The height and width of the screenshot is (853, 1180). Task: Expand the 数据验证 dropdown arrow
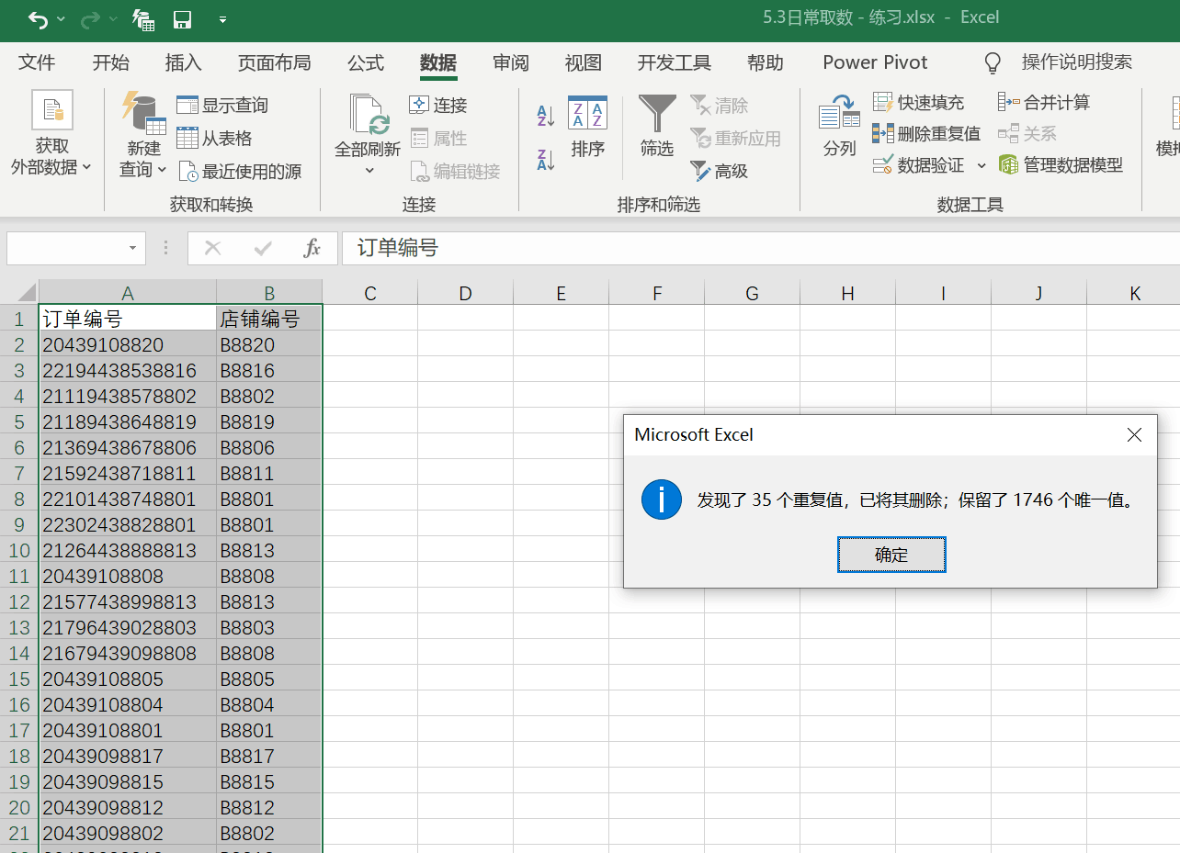coord(981,166)
